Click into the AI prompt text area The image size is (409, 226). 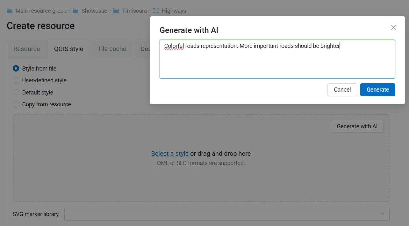point(277,59)
